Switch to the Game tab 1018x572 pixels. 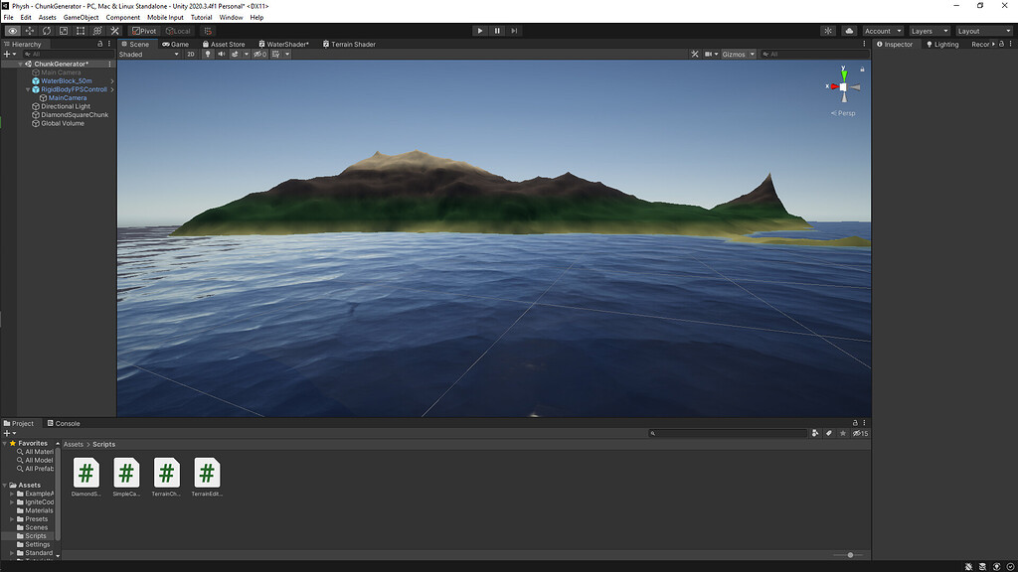[x=179, y=43]
